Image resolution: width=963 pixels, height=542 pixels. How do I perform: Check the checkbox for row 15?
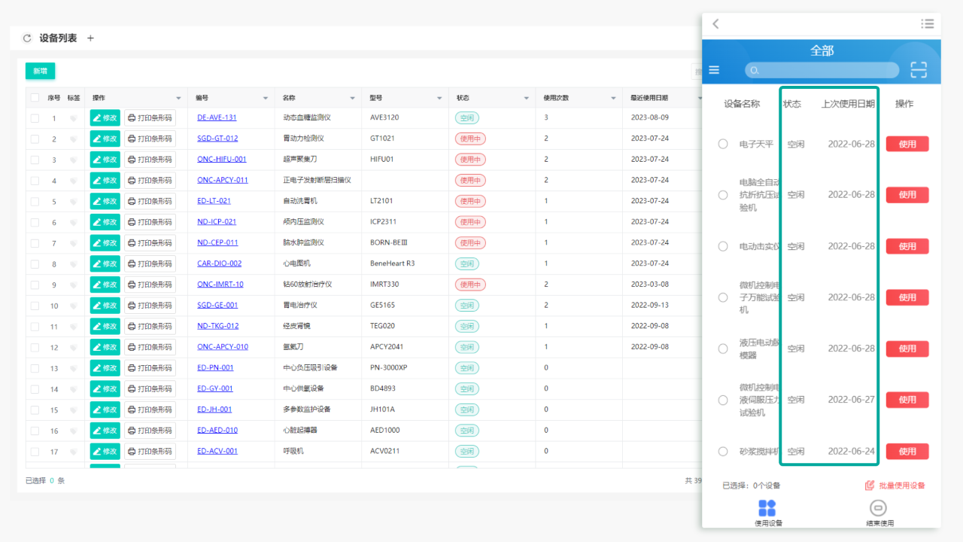pos(35,410)
